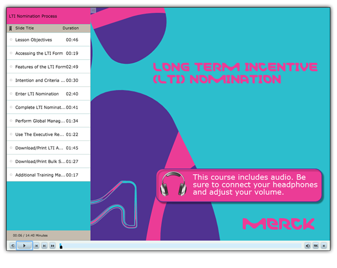The height and width of the screenshot is (268, 337).
Task: Jump to Intention and Criteria slide
Action: coord(40,80)
